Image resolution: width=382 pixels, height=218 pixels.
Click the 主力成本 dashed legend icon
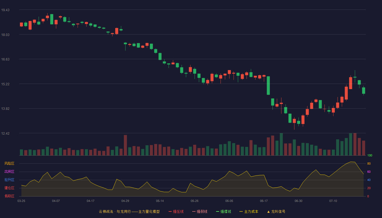[x=241, y=211]
